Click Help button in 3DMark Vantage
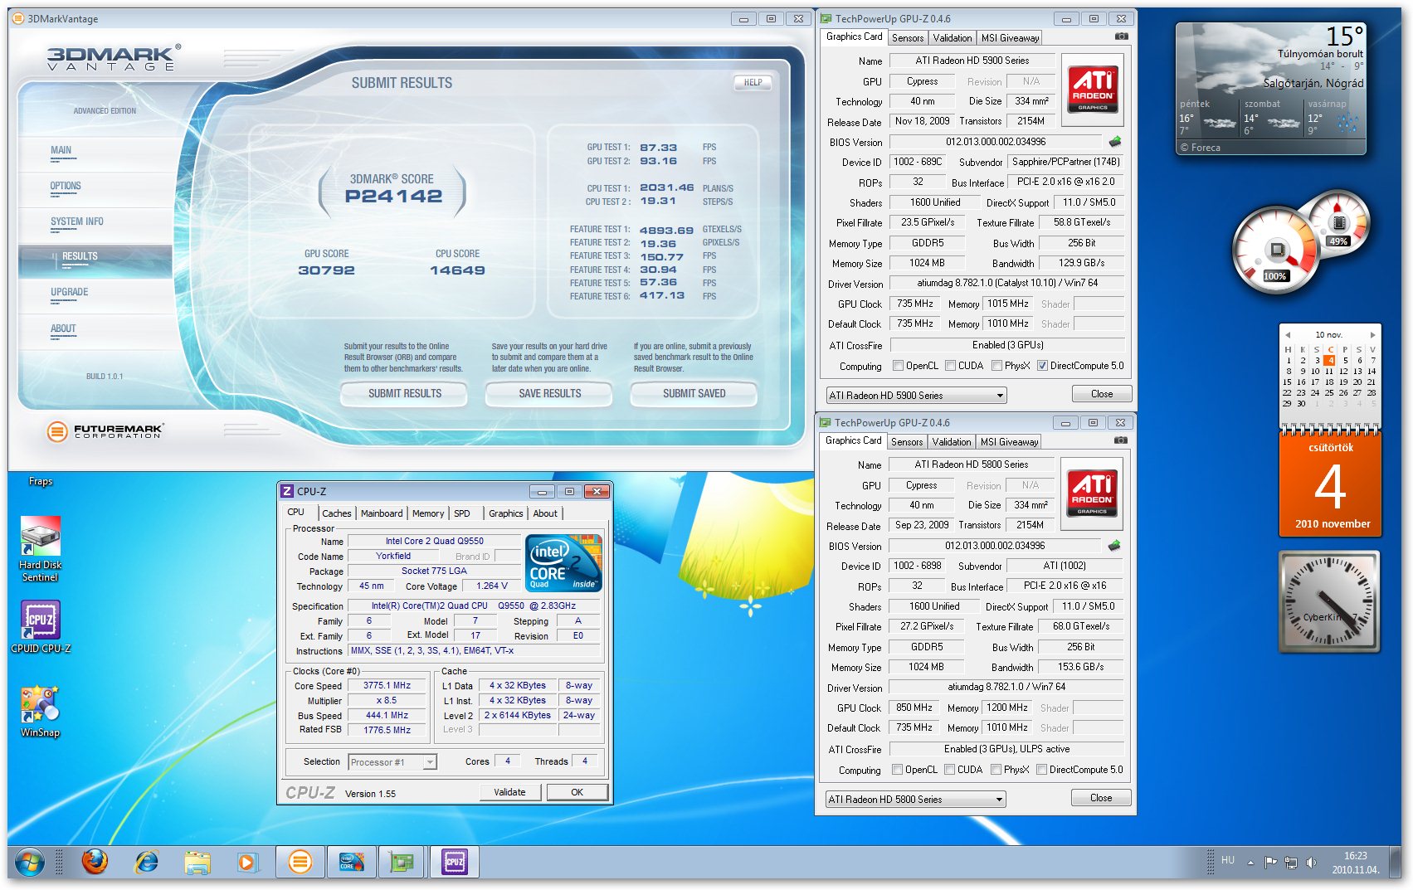The height and width of the screenshot is (890, 1413). (x=753, y=83)
